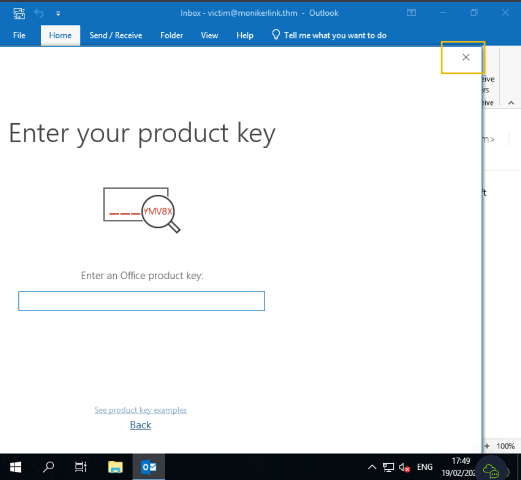Click the green cloud chat icon
This screenshot has height=480, width=521.
point(491,471)
